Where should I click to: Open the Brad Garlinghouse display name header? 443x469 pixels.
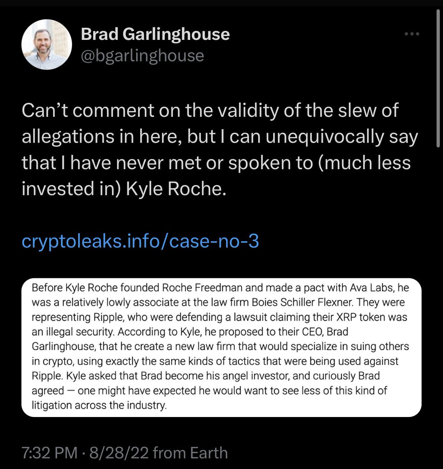tap(155, 34)
